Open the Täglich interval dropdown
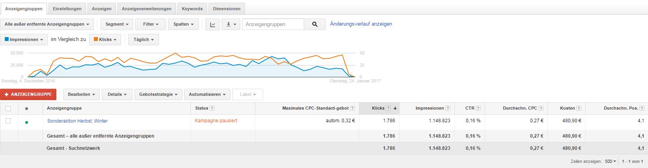This screenshot has height=168, width=648. [x=144, y=40]
